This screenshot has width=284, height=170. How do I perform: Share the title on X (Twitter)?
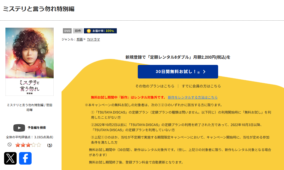pyautogui.click(x=10, y=158)
